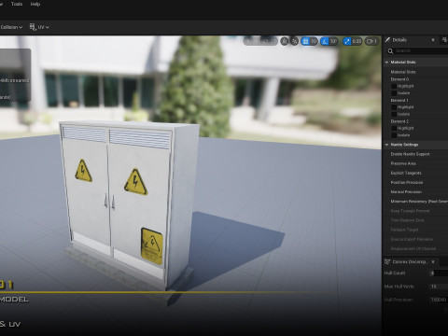This screenshot has height=336, width=448.
Task: Click the Enable Nanite Support property
Action: [410, 154]
